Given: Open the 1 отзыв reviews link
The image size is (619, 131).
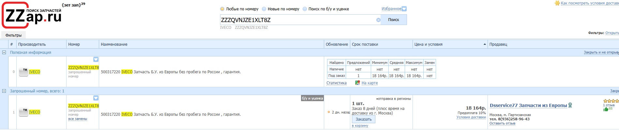Looking at the screenshot, I should [609, 105].
